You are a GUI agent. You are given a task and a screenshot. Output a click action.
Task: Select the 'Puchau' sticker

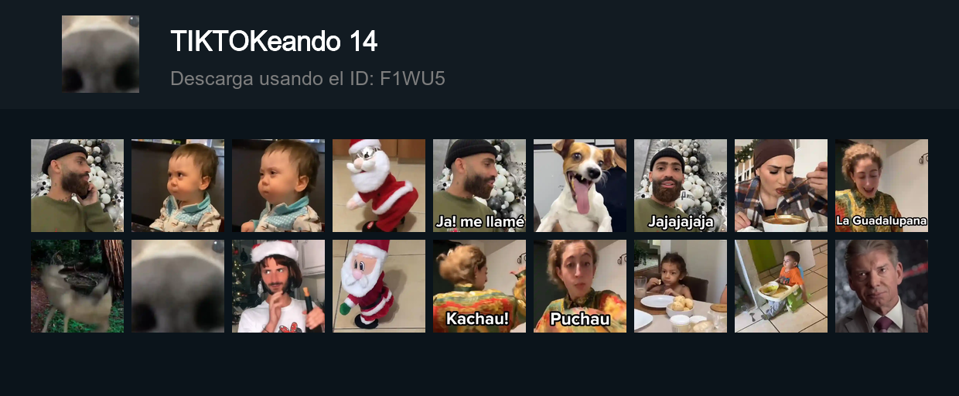click(x=580, y=286)
